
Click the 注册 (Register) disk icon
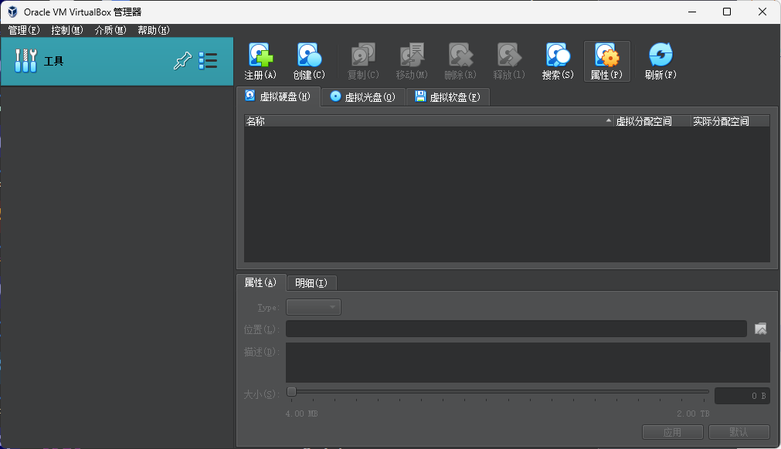coord(260,62)
